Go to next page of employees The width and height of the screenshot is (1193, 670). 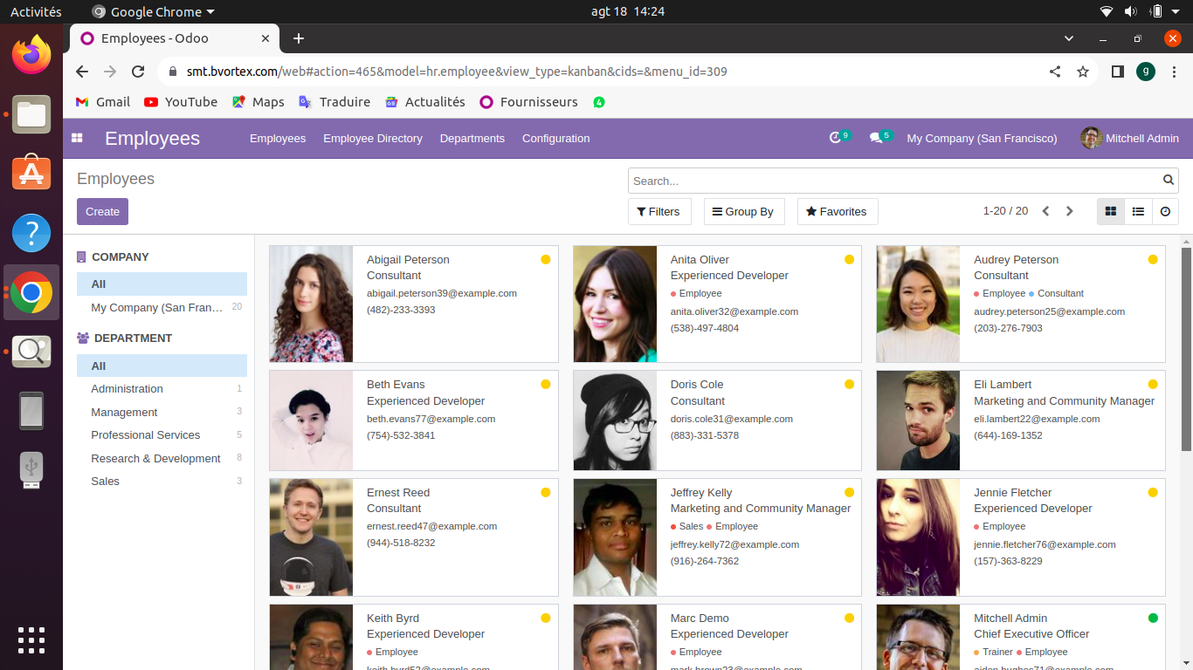(1069, 211)
